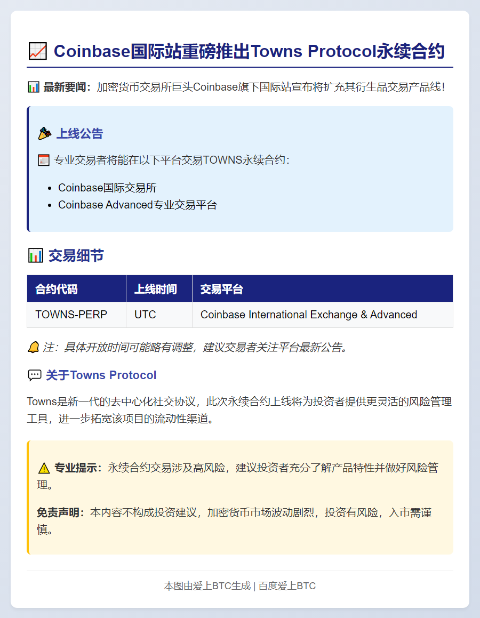480x618 pixels.
Task: Click the speech bubble icon beside 关于Towns Protocol
Action: tap(35, 375)
